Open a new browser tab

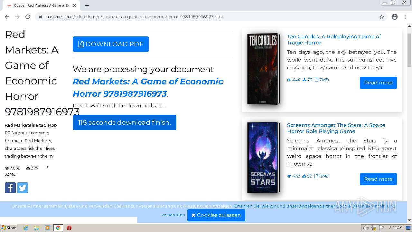tap(87, 5)
